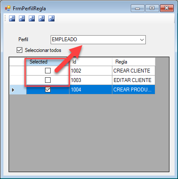Click the third toolbar image icon

(32, 18)
